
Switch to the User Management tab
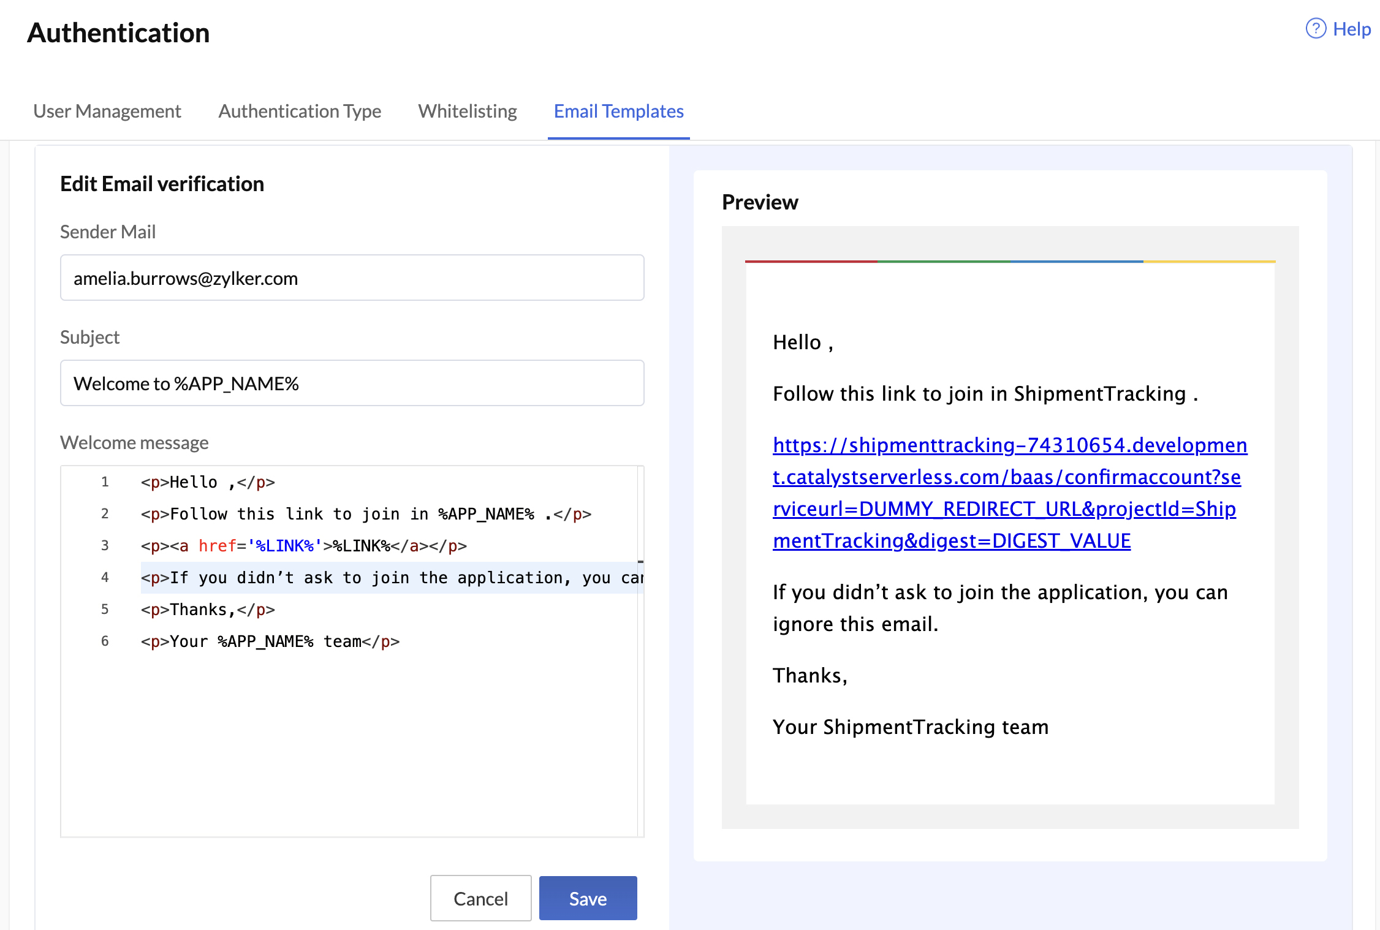pyautogui.click(x=107, y=112)
